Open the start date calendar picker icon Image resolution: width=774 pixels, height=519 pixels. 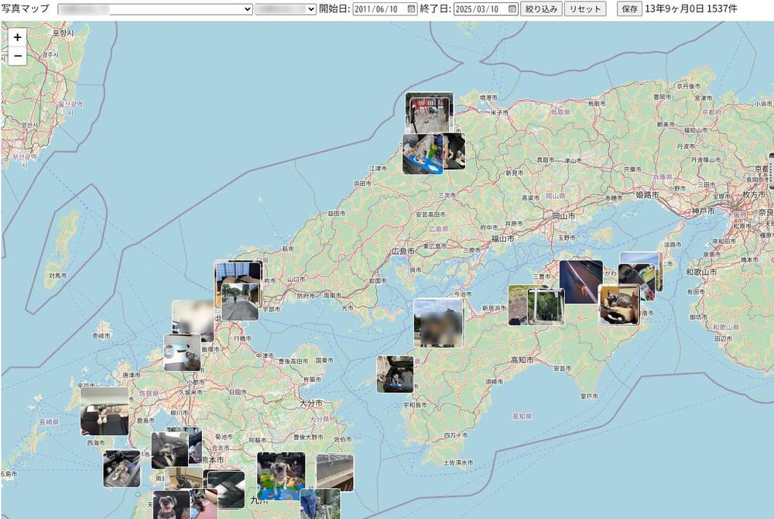click(411, 9)
